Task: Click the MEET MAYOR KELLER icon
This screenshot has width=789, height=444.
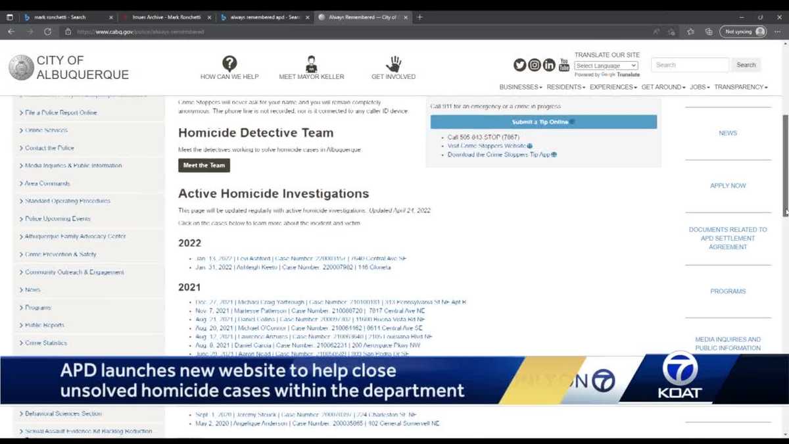Action: [x=310, y=64]
